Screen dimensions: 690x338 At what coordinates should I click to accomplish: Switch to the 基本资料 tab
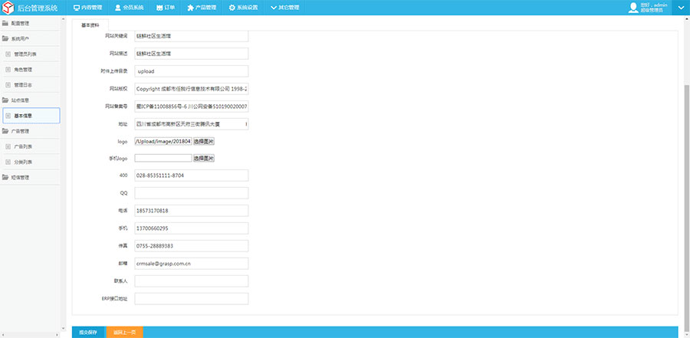point(90,25)
